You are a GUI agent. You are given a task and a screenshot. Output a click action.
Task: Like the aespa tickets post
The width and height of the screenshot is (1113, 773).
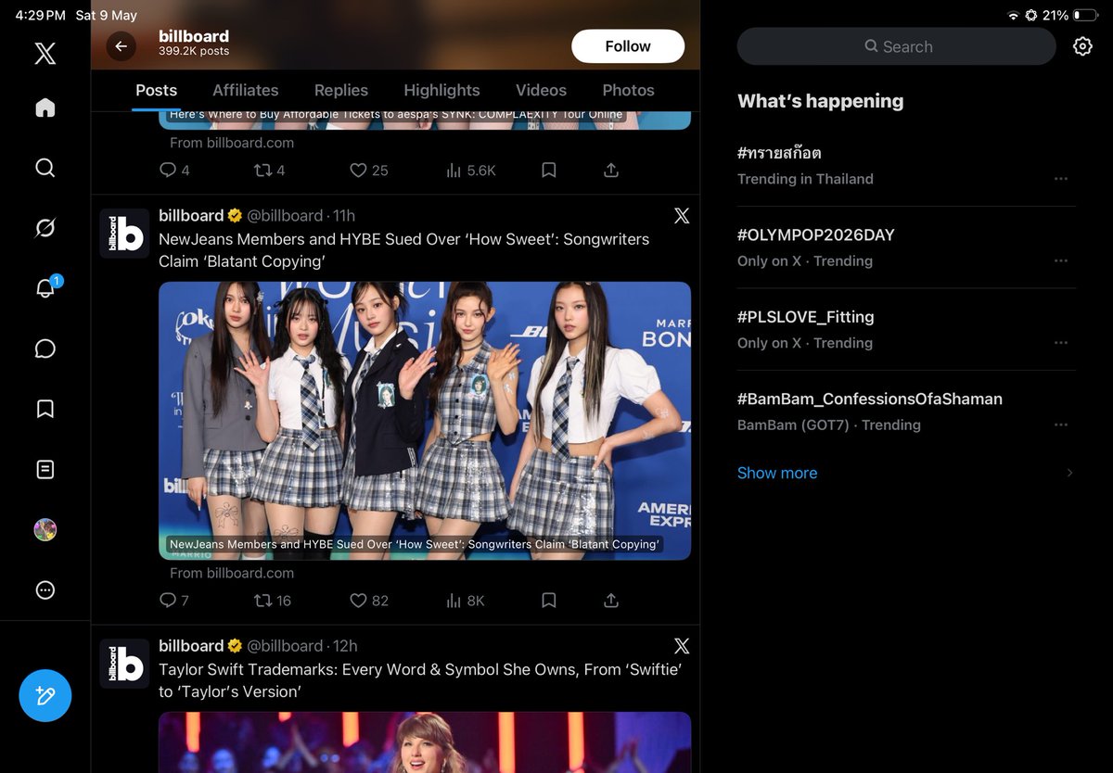coord(368,171)
